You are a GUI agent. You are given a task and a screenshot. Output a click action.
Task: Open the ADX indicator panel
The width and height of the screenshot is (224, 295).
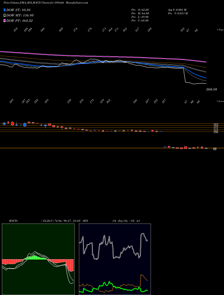pos(115,259)
